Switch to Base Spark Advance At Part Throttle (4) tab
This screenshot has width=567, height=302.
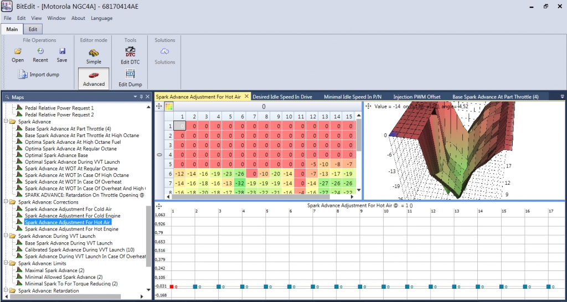tap(496, 97)
